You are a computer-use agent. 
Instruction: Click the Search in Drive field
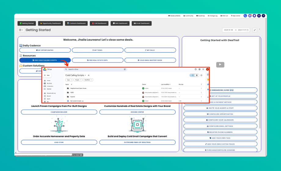[x=95, y=69]
